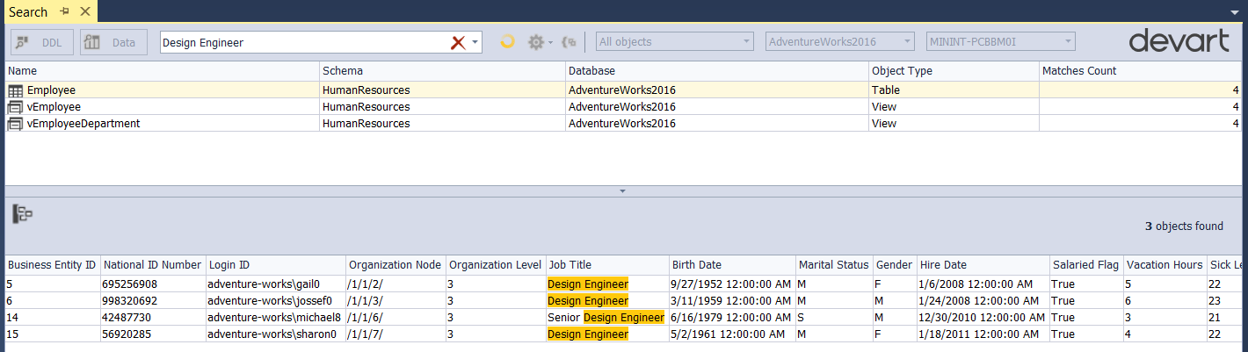This screenshot has height=352, width=1248.
Task: Clear the search text with red X
Action: point(458,42)
